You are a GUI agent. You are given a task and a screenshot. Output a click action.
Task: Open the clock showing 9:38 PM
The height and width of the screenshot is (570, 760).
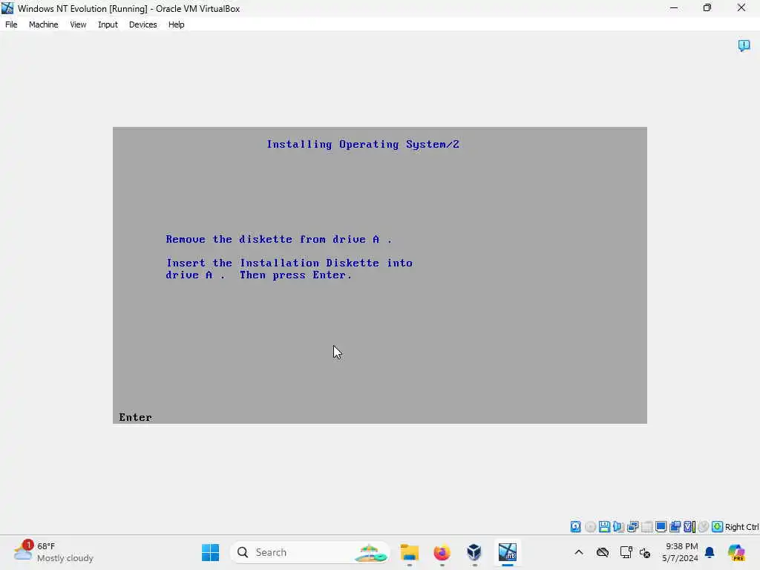pyautogui.click(x=680, y=552)
